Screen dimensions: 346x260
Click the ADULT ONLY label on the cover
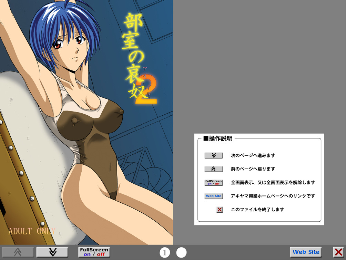pos(32,231)
